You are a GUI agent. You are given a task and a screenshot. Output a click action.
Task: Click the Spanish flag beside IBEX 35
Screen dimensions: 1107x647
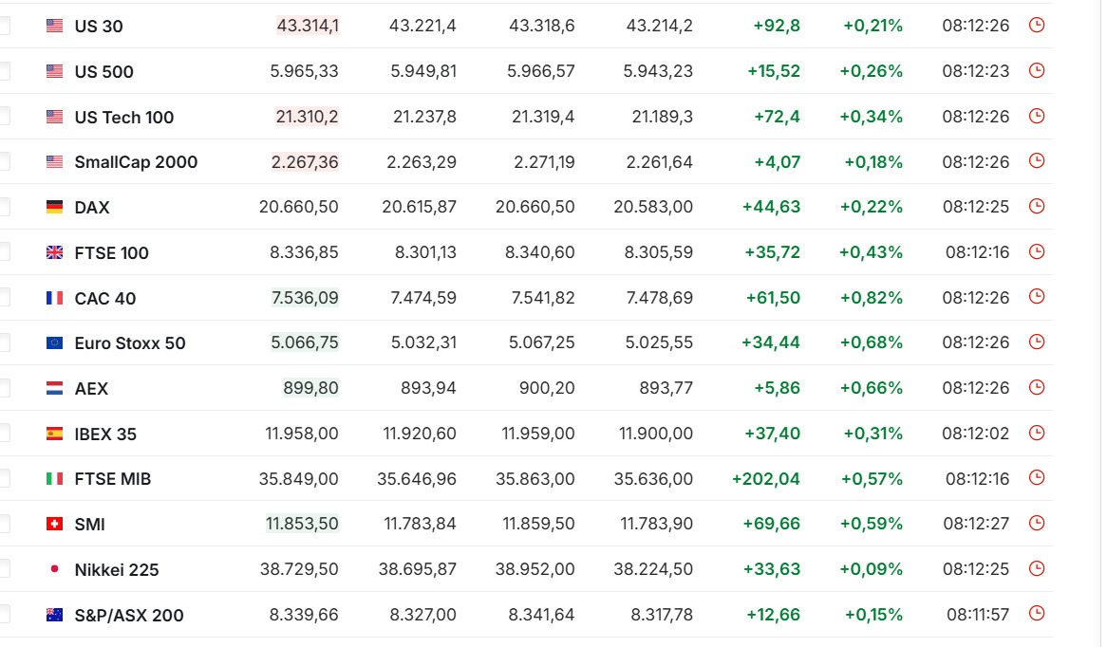(x=55, y=434)
